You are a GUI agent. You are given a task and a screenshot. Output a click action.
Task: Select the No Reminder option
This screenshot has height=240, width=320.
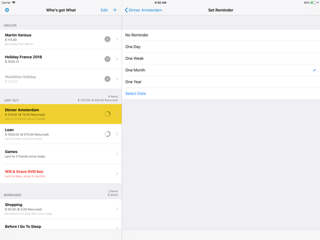221,35
